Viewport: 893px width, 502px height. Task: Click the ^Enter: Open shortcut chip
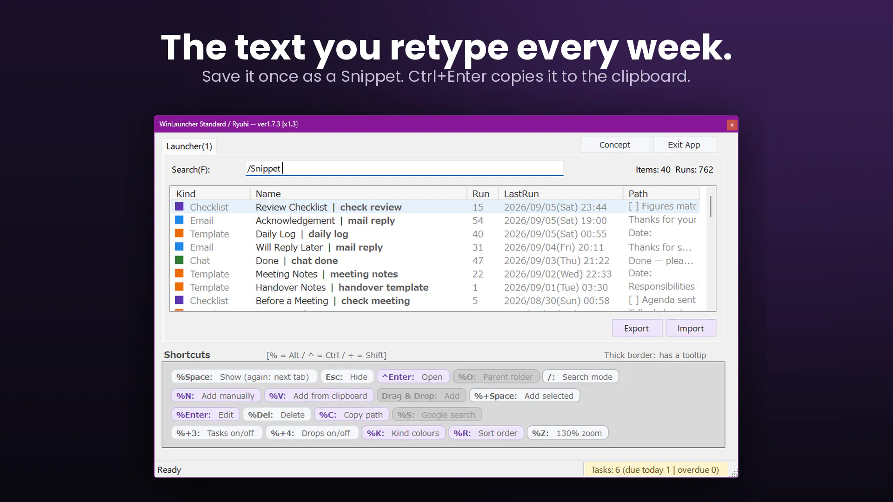[413, 376]
